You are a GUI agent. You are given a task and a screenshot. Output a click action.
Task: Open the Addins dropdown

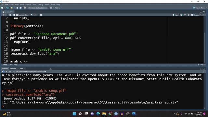[x=58, y=8]
